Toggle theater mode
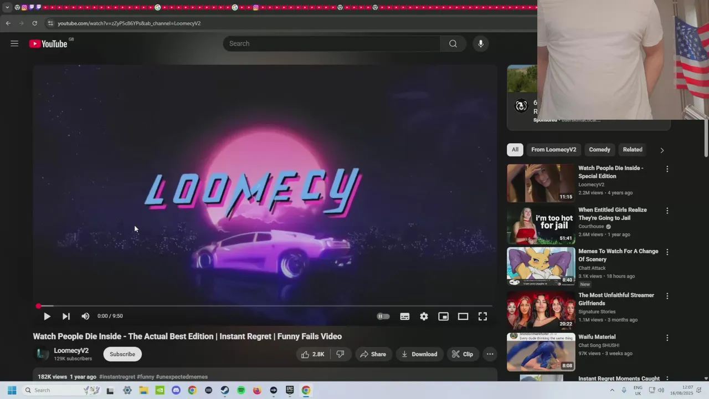This screenshot has width=709, height=399. (x=463, y=316)
